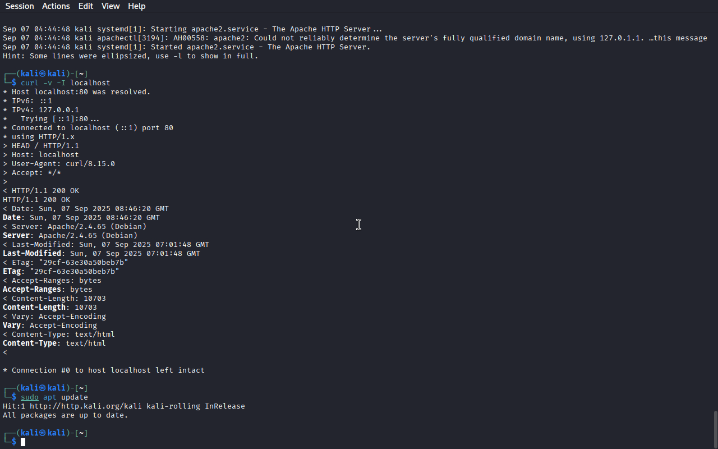Click the terminal scrollbar thumb

(x=715, y=430)
